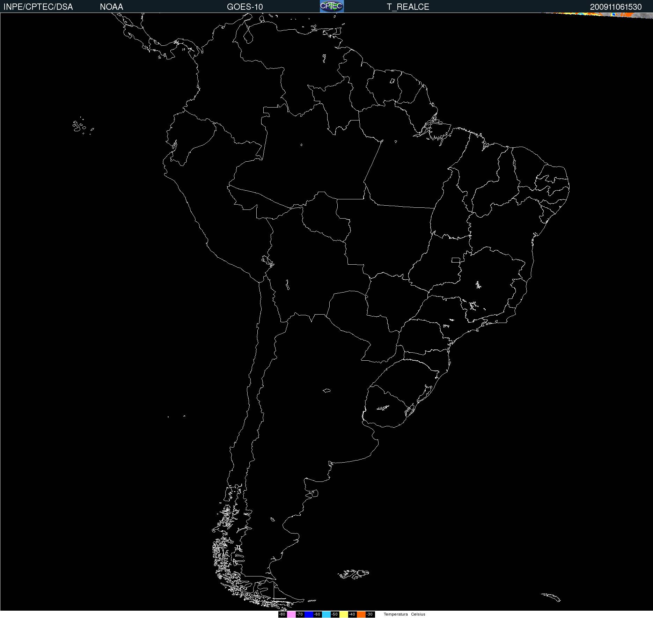
Task: Click the T_REALCE product label
Action: (x=408, y=7)
